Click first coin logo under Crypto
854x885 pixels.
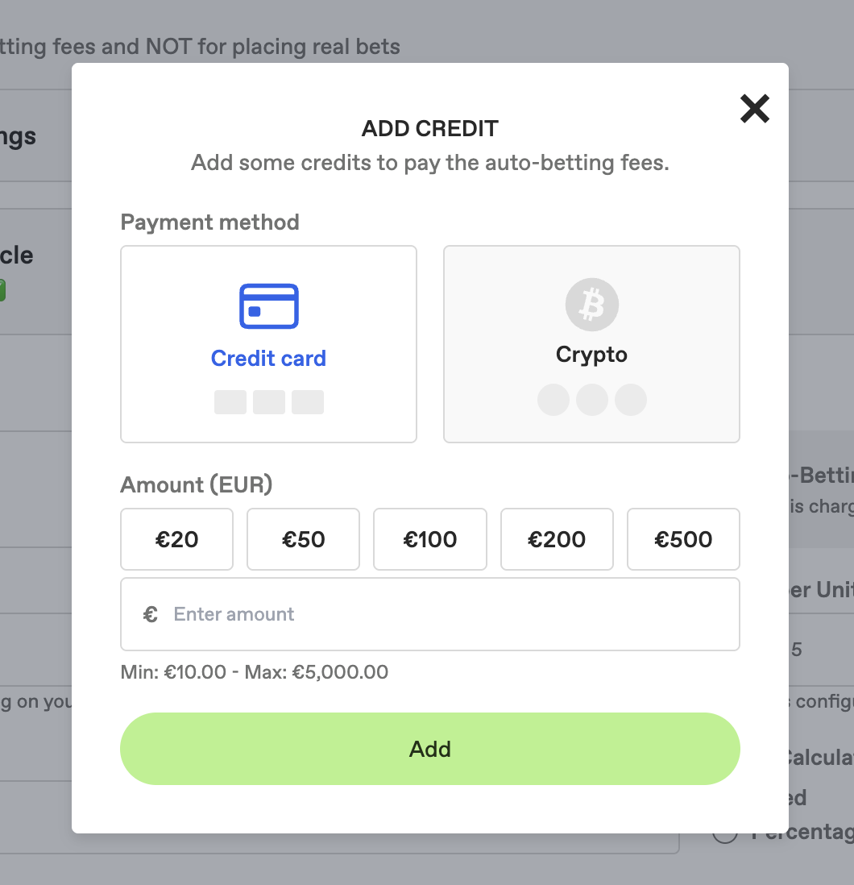click(553, 400)
